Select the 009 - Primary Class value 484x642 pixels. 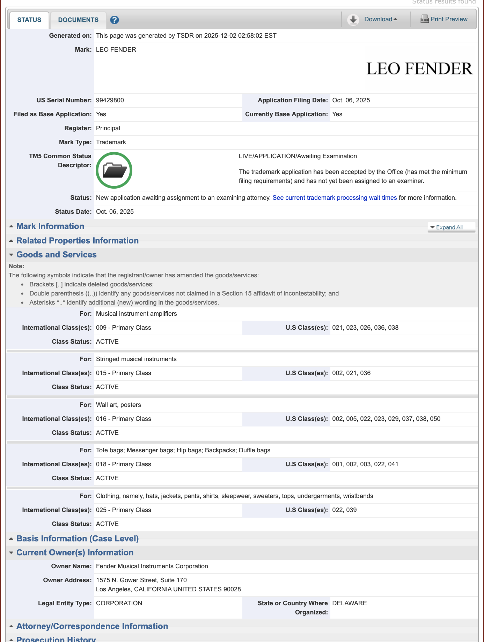pyautogui.click(x=124, y=328)
